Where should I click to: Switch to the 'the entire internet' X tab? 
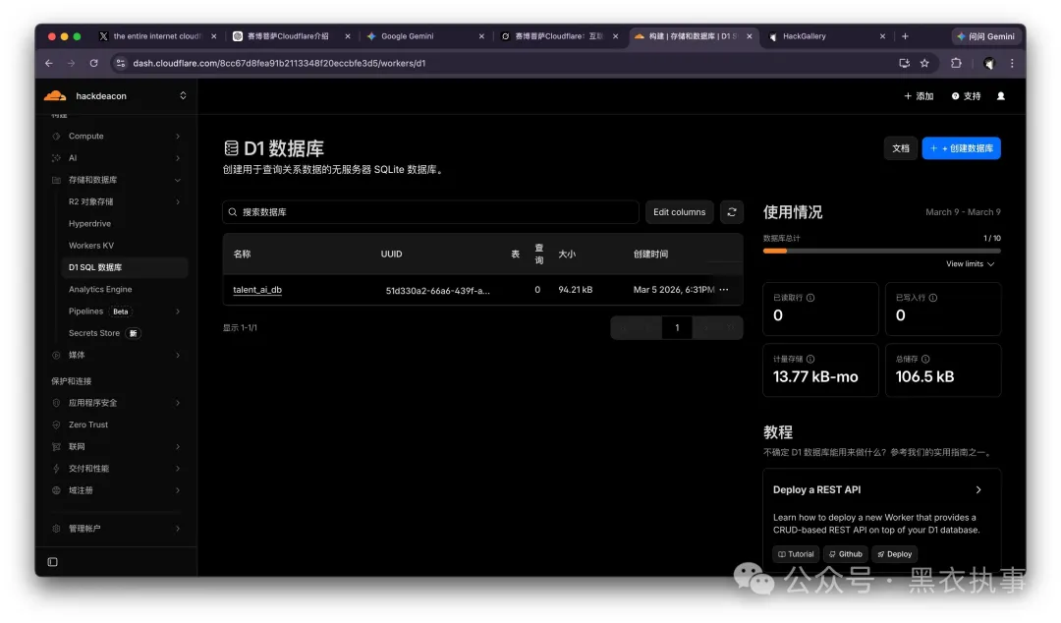point(157,36)
